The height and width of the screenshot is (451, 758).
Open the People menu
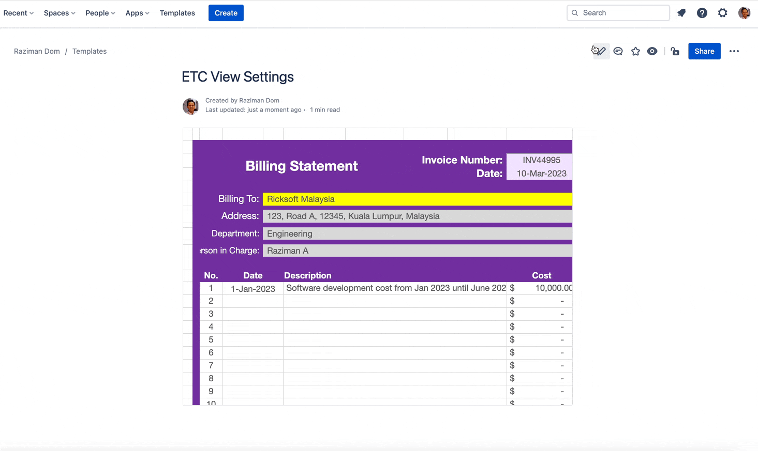[x=97, y=12]
